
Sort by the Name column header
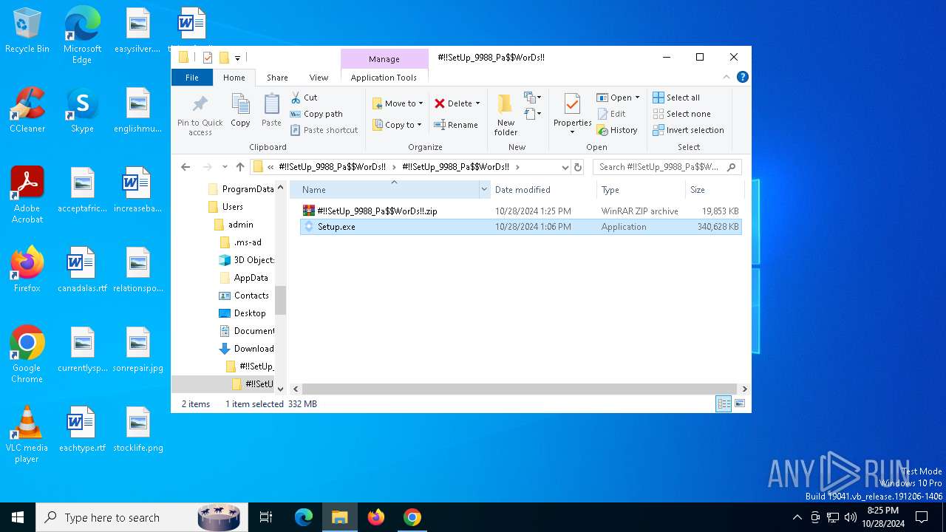tap(384, 190)
